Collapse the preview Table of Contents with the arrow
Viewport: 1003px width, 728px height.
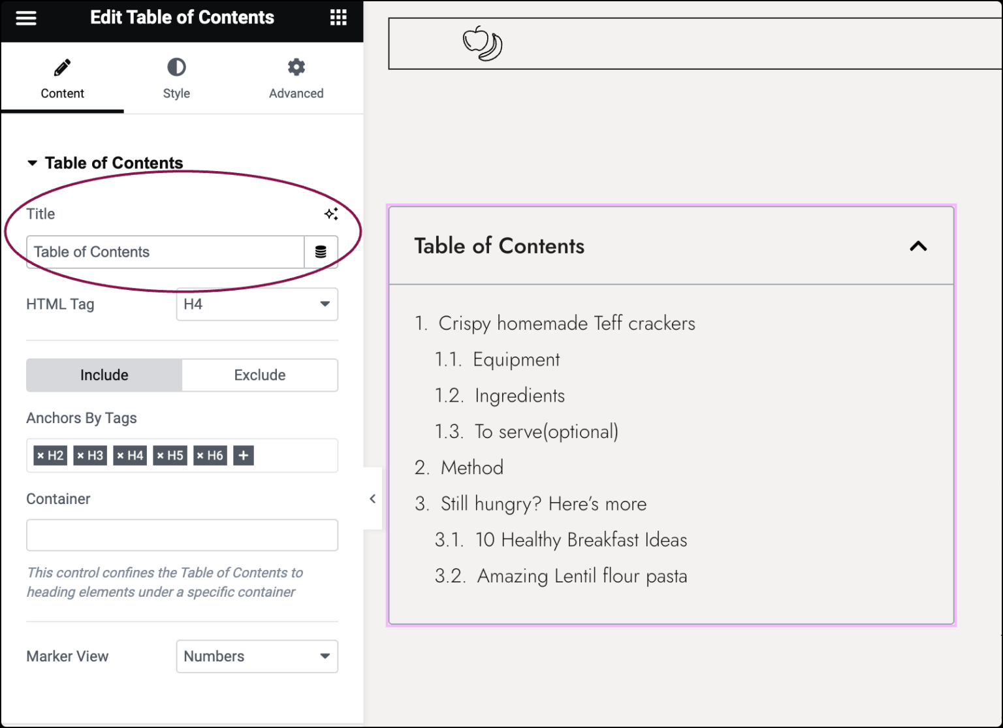click(x=918, y=246)
